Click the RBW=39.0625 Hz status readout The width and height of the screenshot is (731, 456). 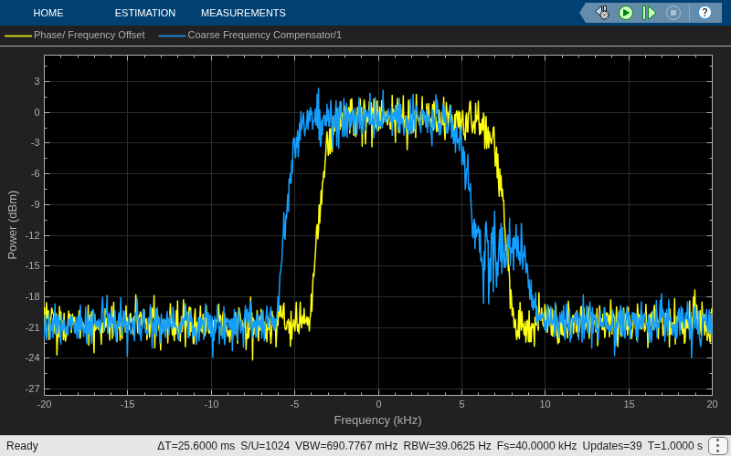pyautogui.click(x=447, y=446)
